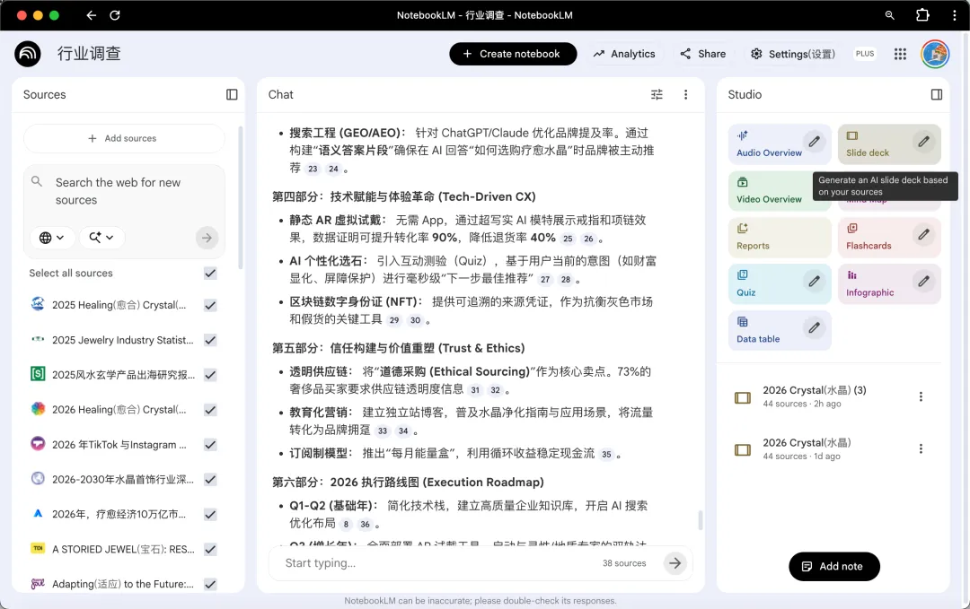The image size is (970, 609).
Task: Open options for 2026 Crystal(水晶) (3)
Action: coord(921,396)
